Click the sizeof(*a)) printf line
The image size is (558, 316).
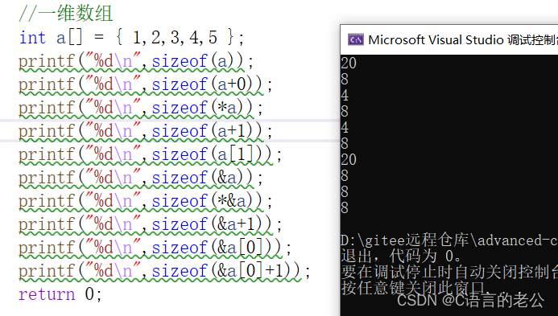pyautogui.click(x=141, y=108)
